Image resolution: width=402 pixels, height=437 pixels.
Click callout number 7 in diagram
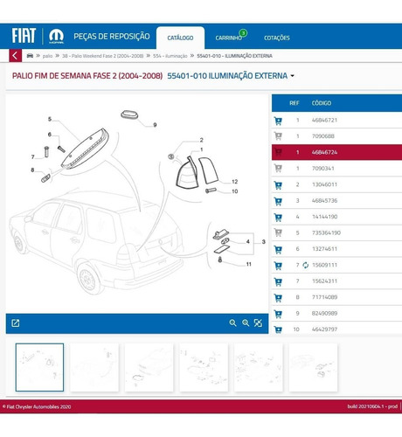coord(33,157)
